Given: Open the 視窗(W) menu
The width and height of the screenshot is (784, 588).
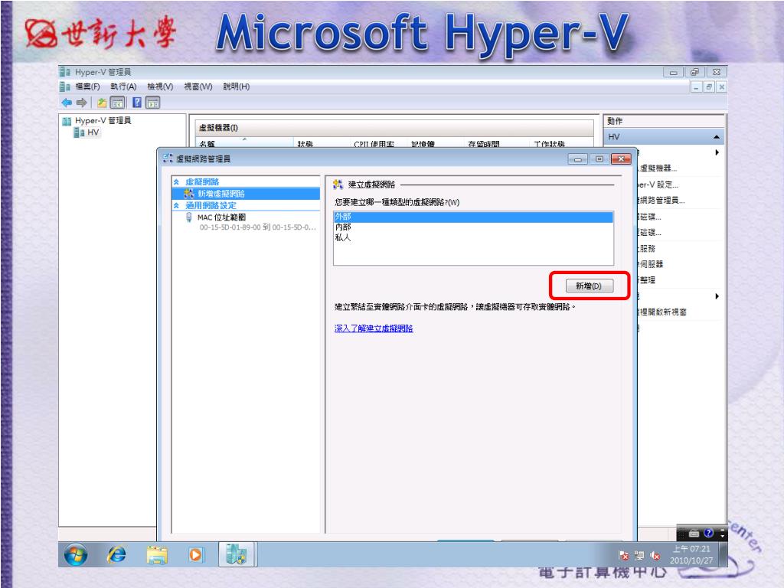Looking at the screenshot, I should 198,87.
